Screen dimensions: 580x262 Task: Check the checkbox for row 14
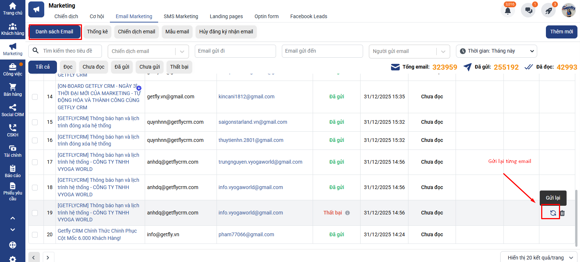[35, 97]
